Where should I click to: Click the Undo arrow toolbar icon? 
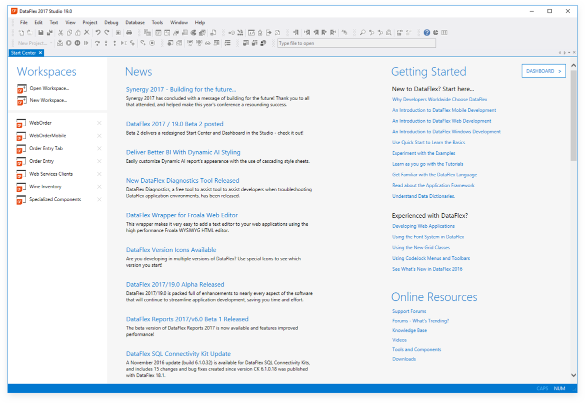[97, 33]
